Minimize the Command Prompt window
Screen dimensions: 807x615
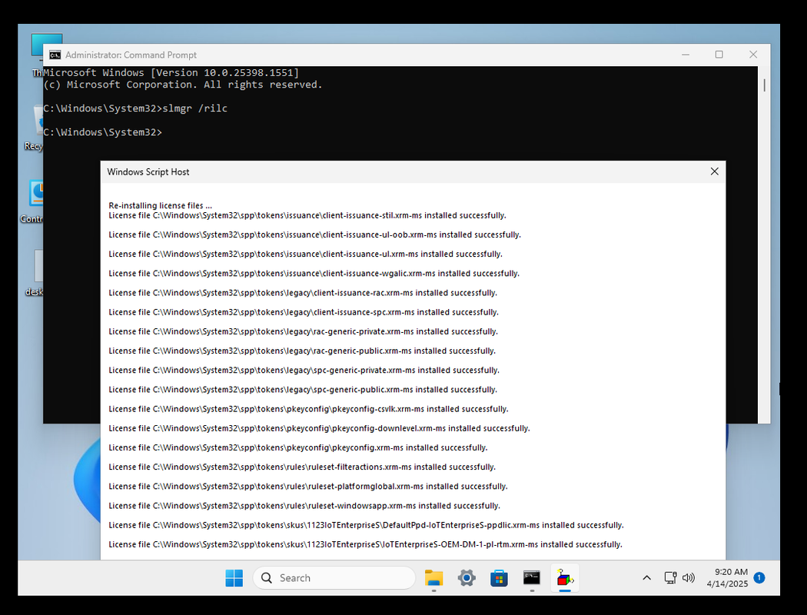click(x=686, y=55)
